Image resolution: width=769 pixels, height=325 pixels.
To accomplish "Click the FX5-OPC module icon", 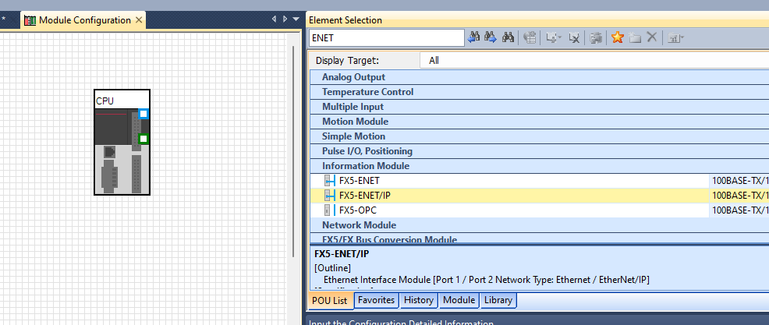I will pyautogui.click(x=328, y=210).
